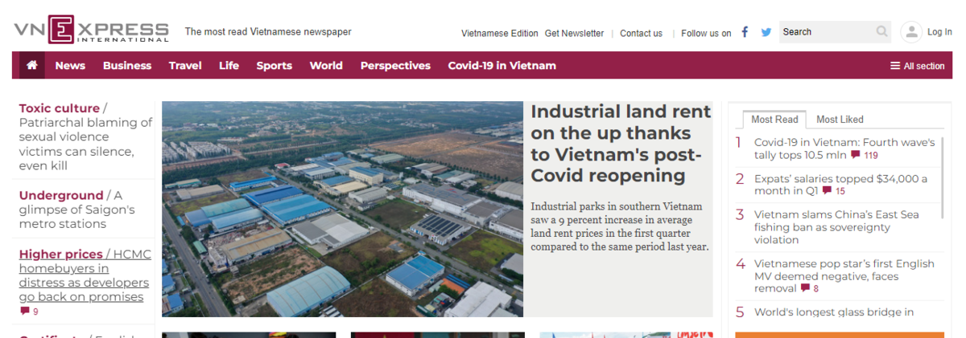The height and width of the screenshot is (338, 966).
Task: Open comments icon on pop star MV story
Action: (x=804, y=288)
